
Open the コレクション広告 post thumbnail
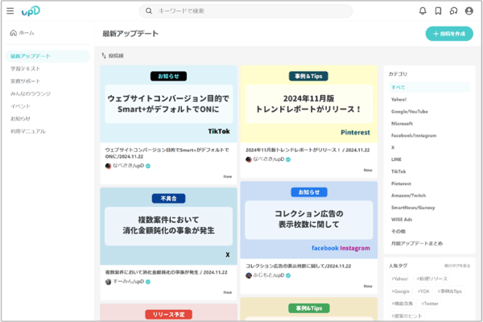[x=309, y=220]
